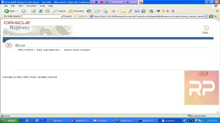Expand the My Web Search dropdown arrow
The width and height of the screenshot is (220, 123).
(74, 16)
